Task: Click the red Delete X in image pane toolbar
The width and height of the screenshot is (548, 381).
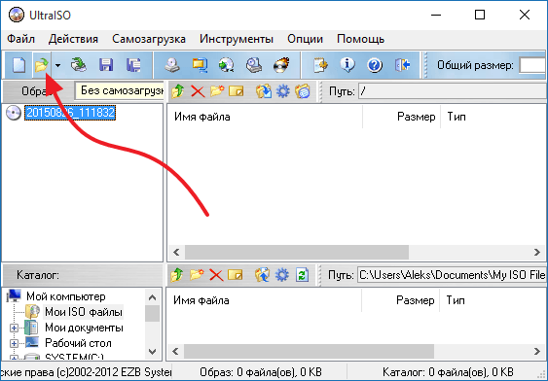Action: pyautogui.click(x=198, y=91)
